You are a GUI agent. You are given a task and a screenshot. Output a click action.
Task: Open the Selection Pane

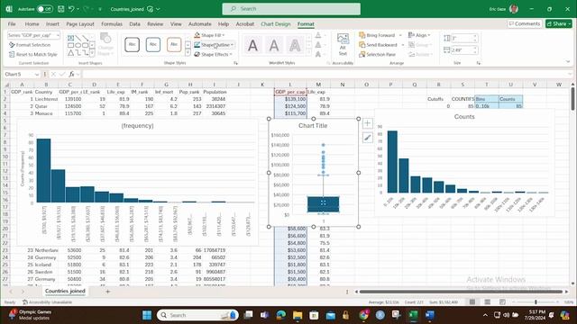point(378,54)
